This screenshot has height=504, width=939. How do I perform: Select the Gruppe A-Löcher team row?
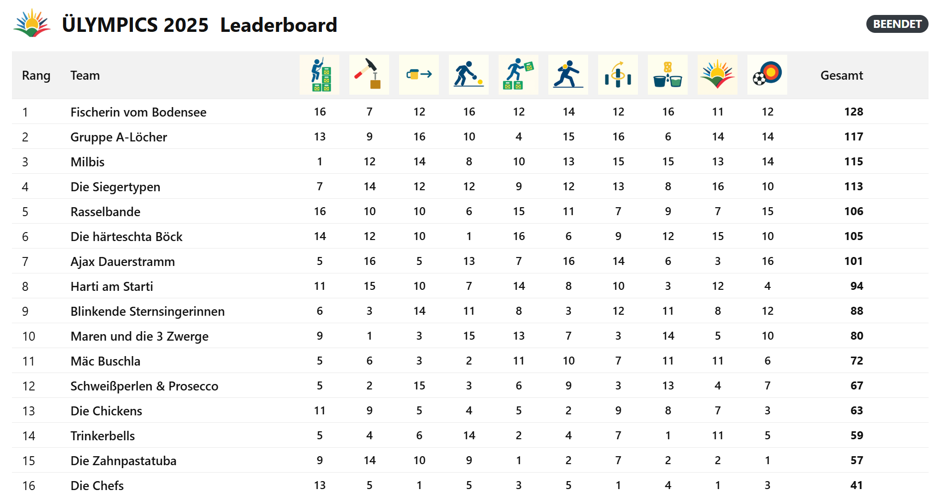pyautogui.click(x=470, y=136)
